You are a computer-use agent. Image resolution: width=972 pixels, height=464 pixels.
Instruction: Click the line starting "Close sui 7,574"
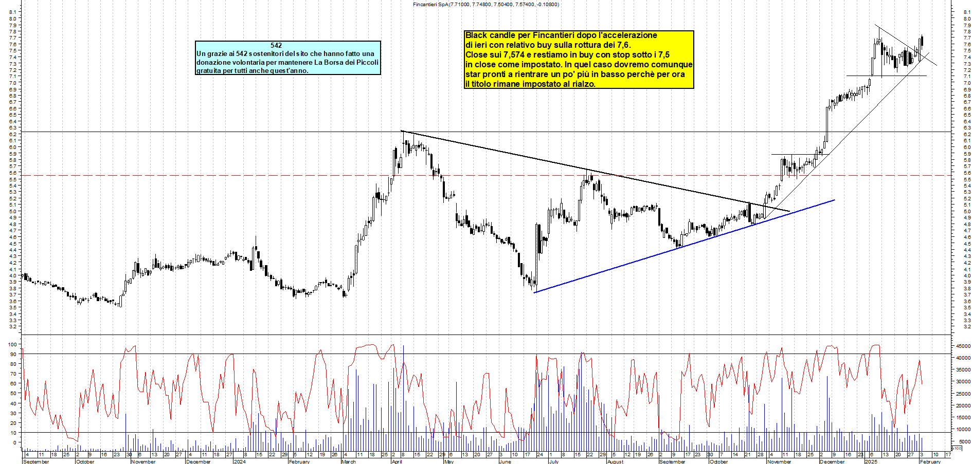[567, 55]
